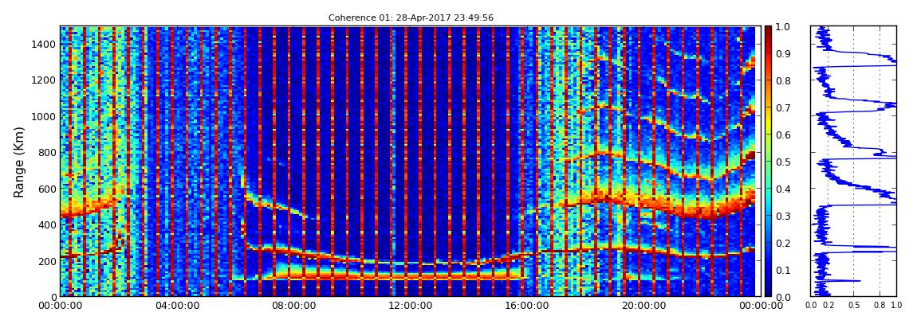Click the 600 range tick label
Image resolution: width=917 pixels, height=324 pixels.
click(47, 189)
